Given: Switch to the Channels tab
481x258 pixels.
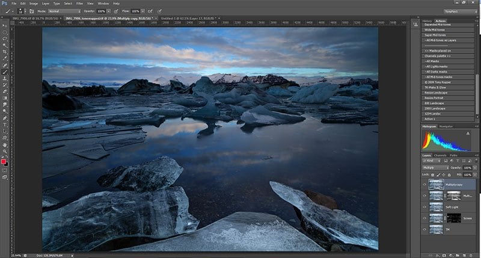Looking at the screenshot, I should point(440,155).
